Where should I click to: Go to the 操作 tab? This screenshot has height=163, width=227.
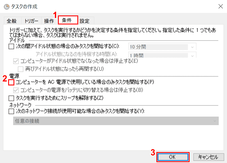tap(49, 21)
